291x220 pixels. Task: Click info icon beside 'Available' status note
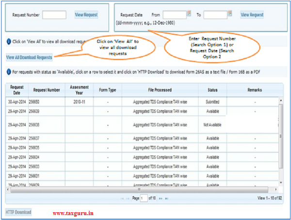click(x=9, y=73)
